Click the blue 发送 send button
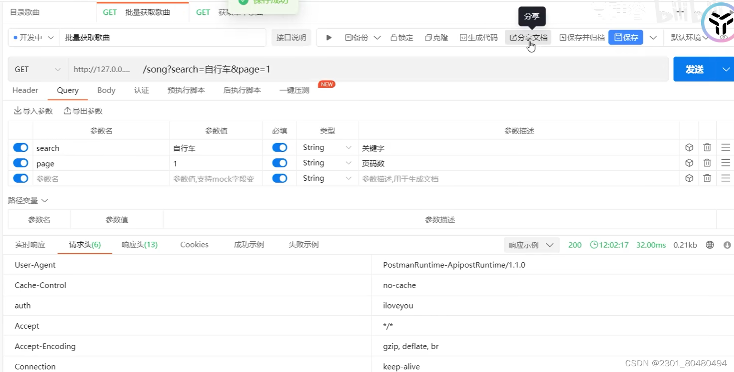Image resolution: width=734 pixels, height=372 pixels. pyautogui.click(x=694, y=69)
